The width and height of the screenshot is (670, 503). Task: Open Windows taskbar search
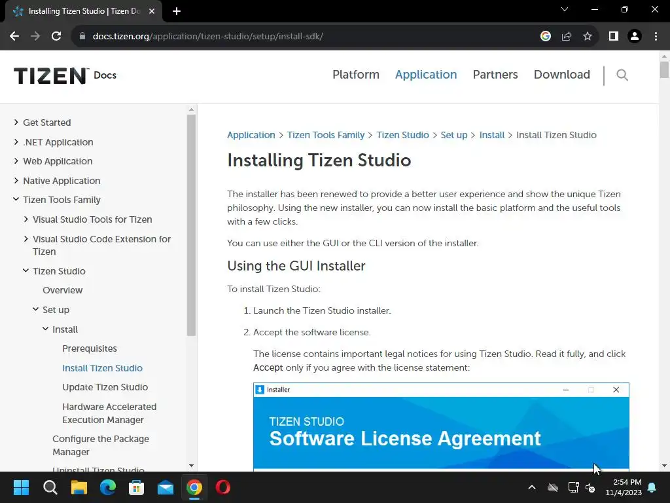[50, 487]
